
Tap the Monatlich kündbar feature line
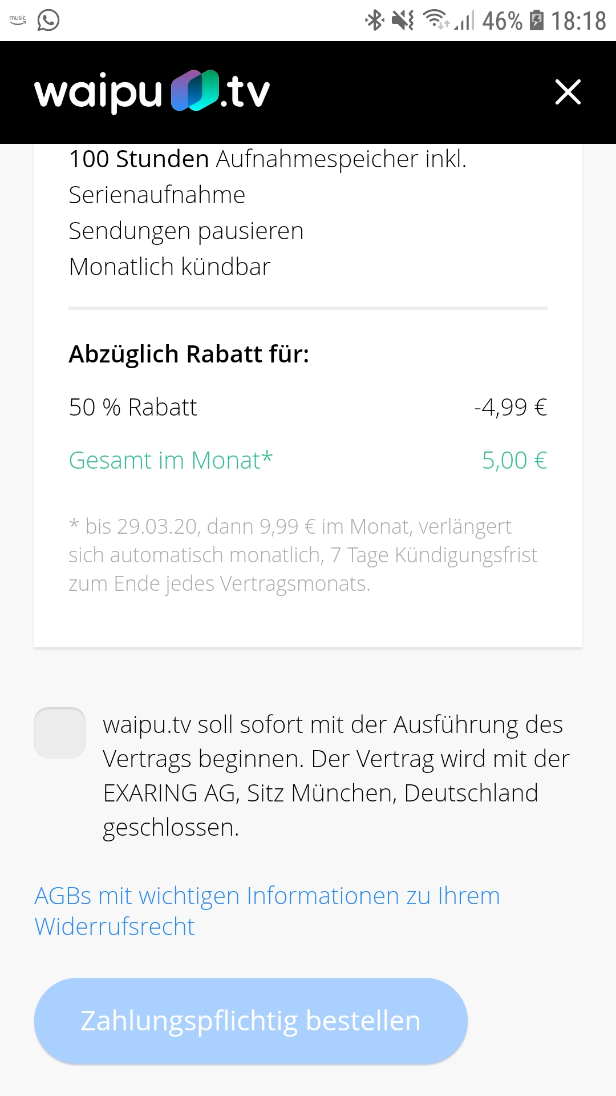pos(169,267)
